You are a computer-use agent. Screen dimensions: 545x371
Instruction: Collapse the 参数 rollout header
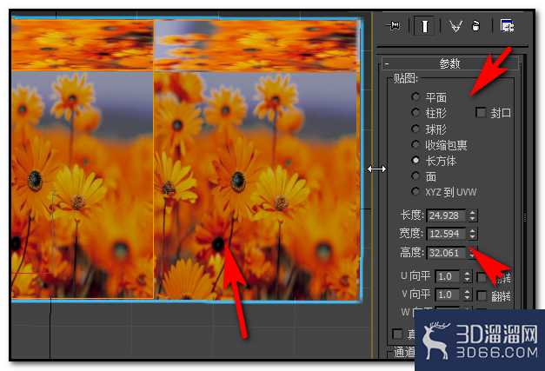(450, 63)
